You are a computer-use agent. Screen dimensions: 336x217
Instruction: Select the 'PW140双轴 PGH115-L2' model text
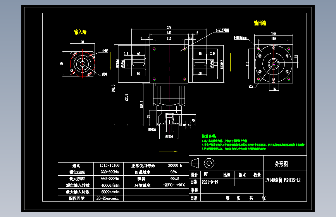pos(283,180)
